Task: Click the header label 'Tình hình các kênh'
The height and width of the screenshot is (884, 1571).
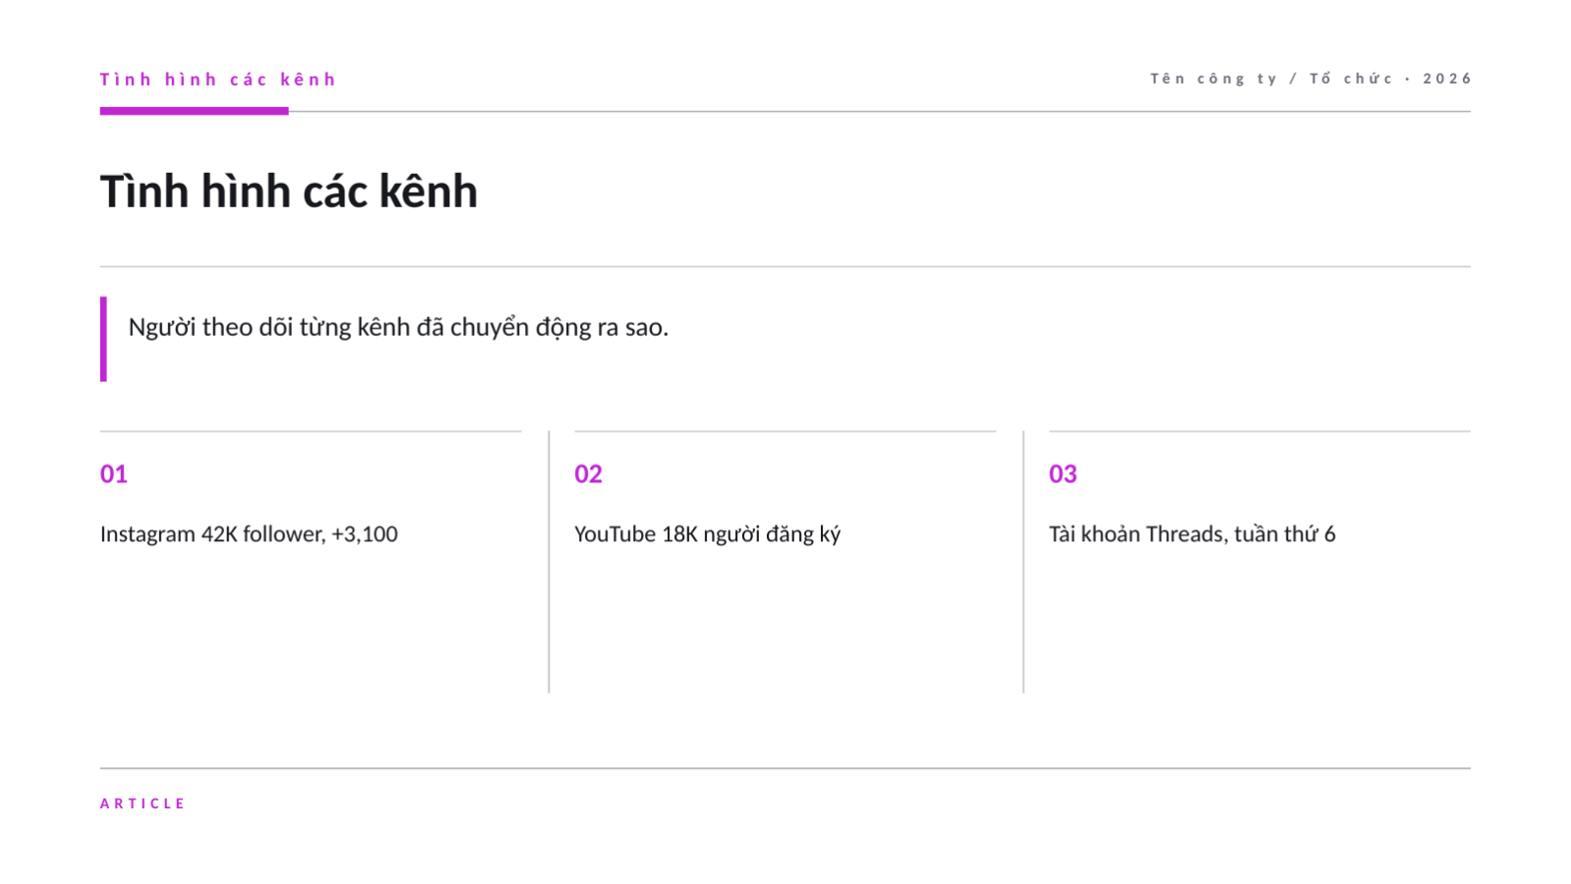Action: point(217,80)
